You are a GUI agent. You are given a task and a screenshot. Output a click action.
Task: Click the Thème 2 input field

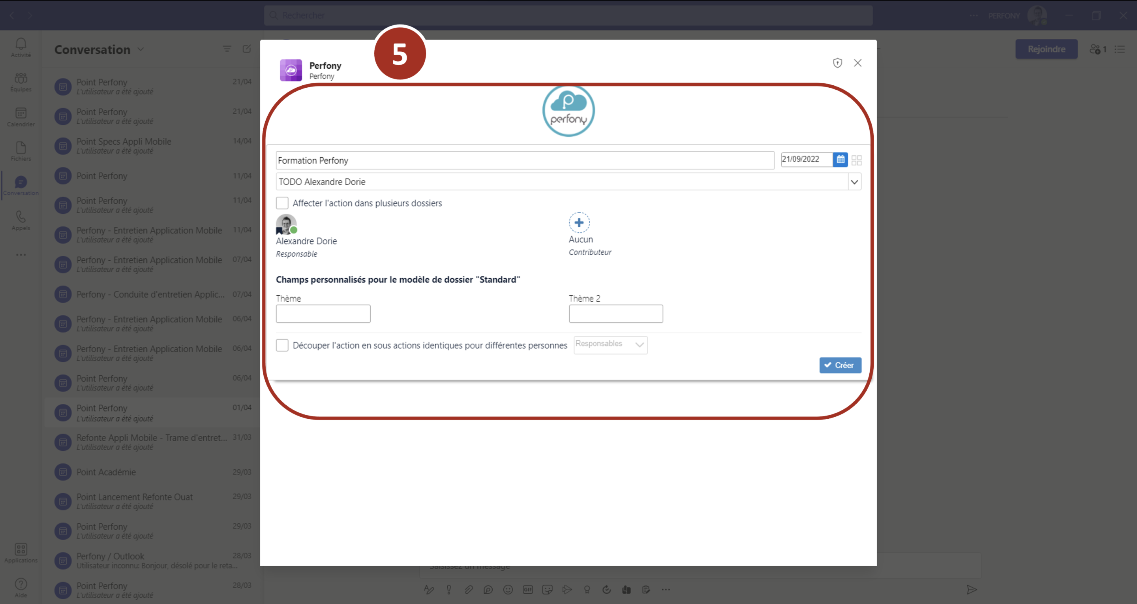tap(615, 314)
